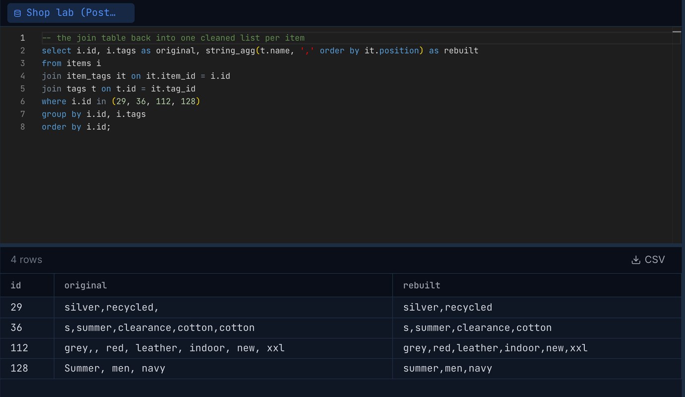Click the CSV download icon
The image size is (685, 397).
click(635, 260)
